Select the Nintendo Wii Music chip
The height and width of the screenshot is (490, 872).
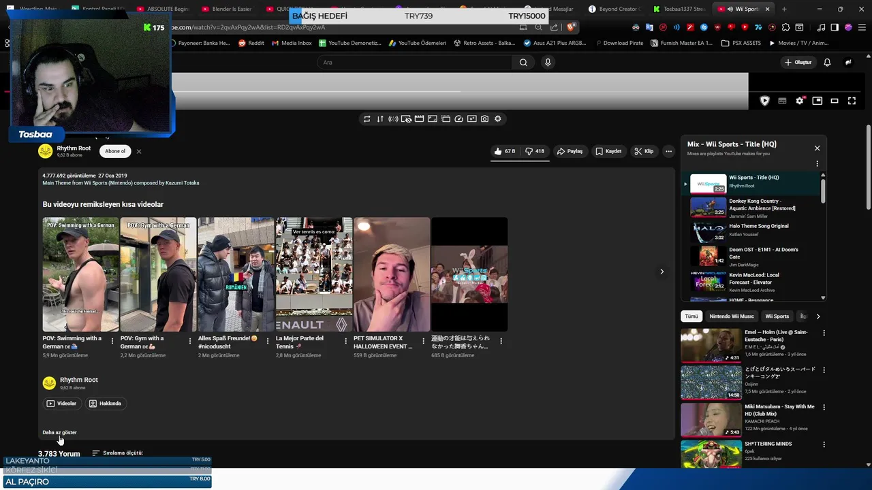(732, 316)
